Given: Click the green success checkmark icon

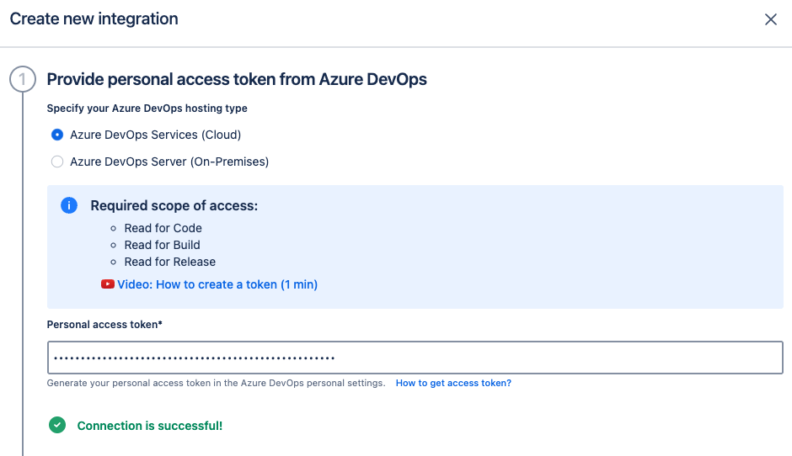Looking at the screenshot, I should coord(57,426).
